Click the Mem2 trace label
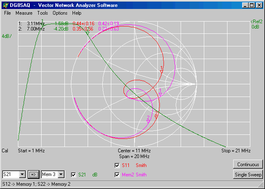 (x=128, y=175)
